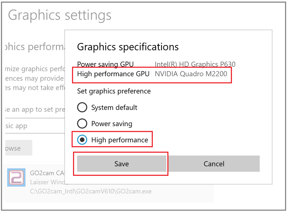Select the High performance radio option
Viewport: 287px width, 212px height.
click(x=82, y=140)
